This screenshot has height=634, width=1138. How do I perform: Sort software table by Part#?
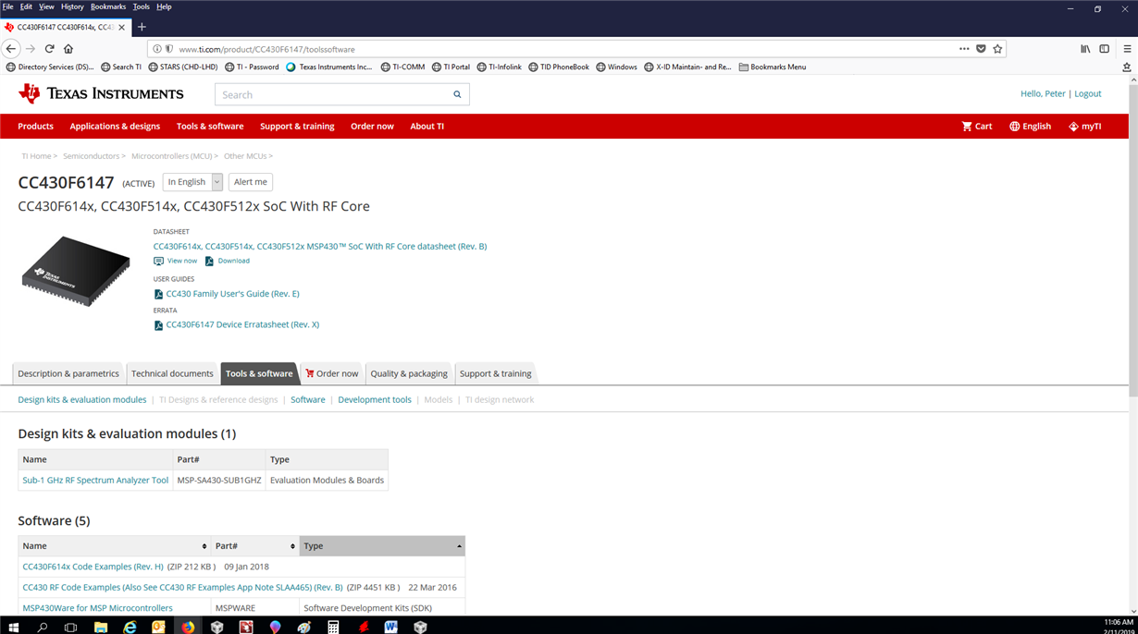click(255, 546)
